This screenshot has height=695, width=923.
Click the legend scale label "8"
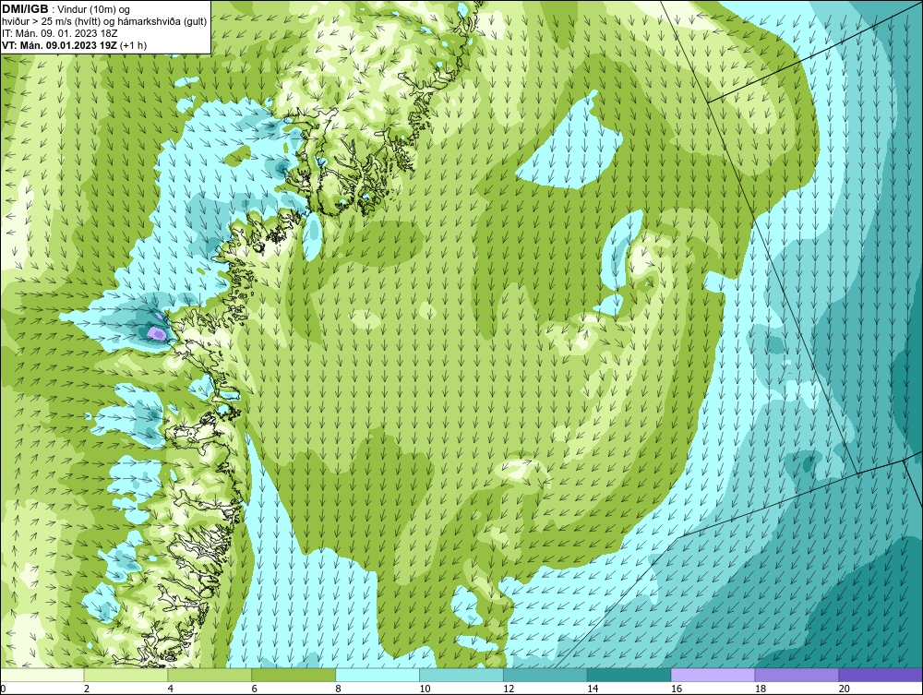[x=339, y=689]
